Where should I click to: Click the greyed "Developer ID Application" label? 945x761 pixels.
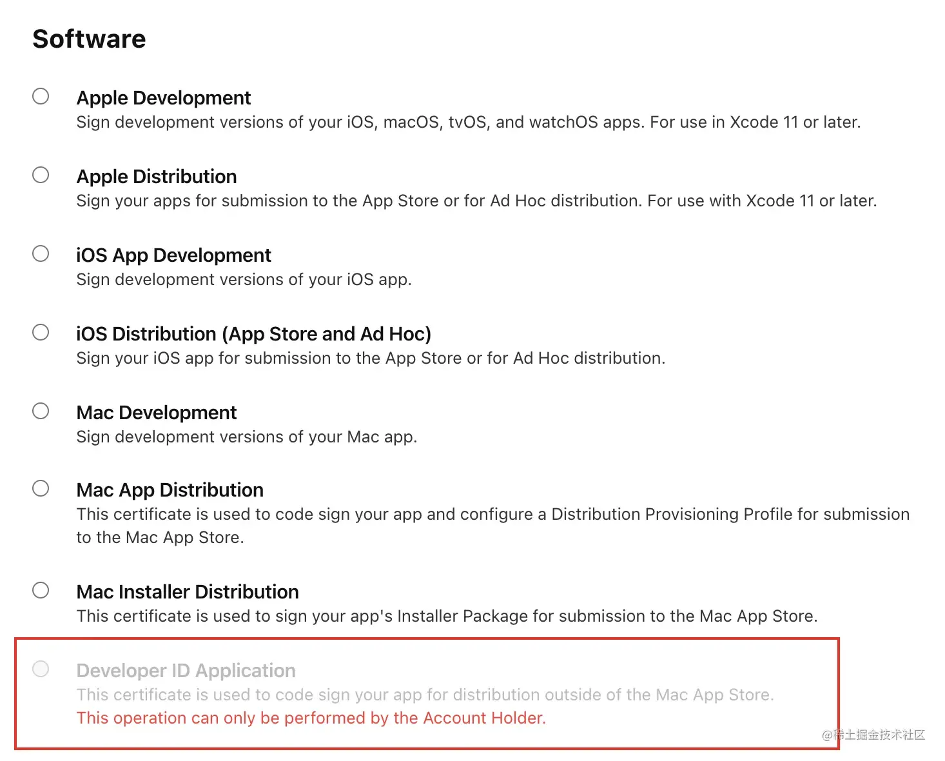[x=186, y=671]
